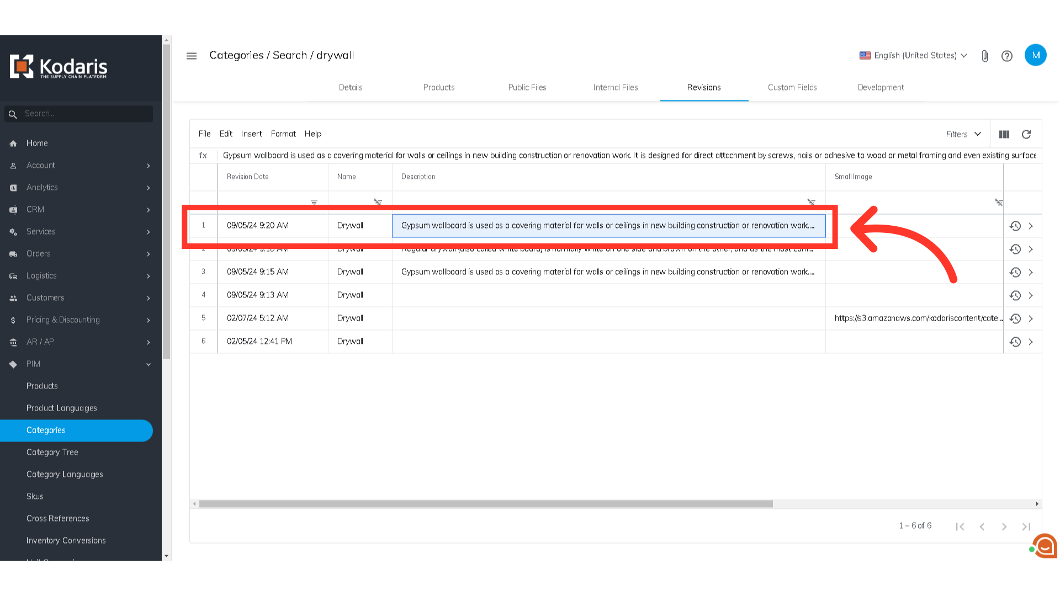Click the horizontal scrollbar of the grid

click(x=486, y=504)
